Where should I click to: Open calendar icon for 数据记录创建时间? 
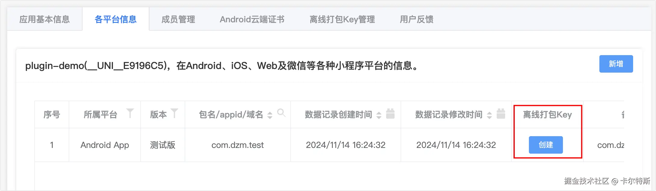(390, 114)
